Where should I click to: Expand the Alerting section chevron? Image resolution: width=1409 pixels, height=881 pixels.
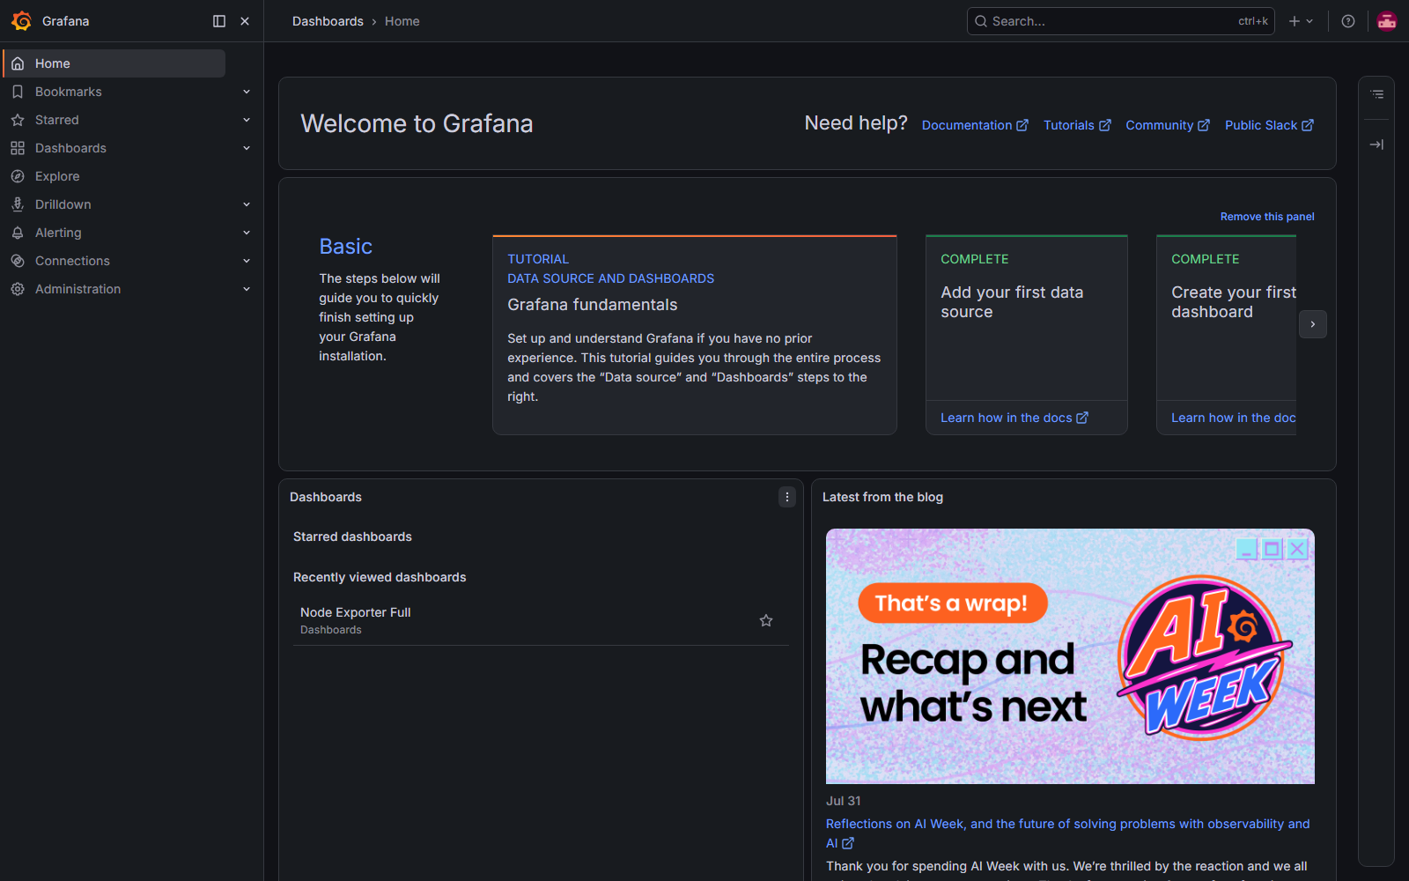click(x=247, y=233)
